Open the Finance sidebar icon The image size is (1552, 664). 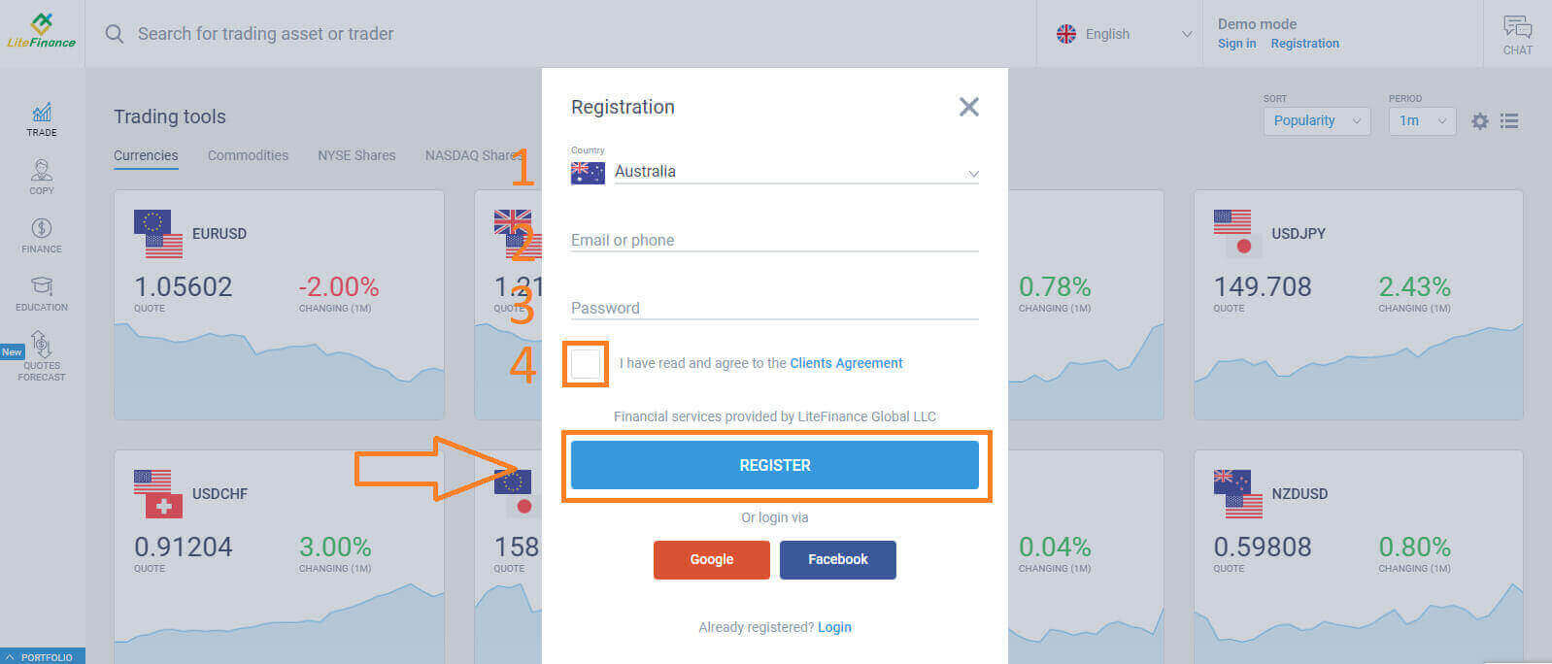tap(42, 235)
